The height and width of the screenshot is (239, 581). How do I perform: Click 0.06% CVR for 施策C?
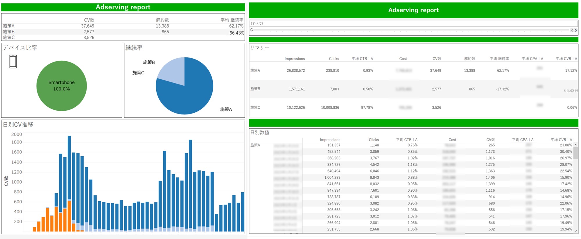pyautogui.click(x=572, y=107)
